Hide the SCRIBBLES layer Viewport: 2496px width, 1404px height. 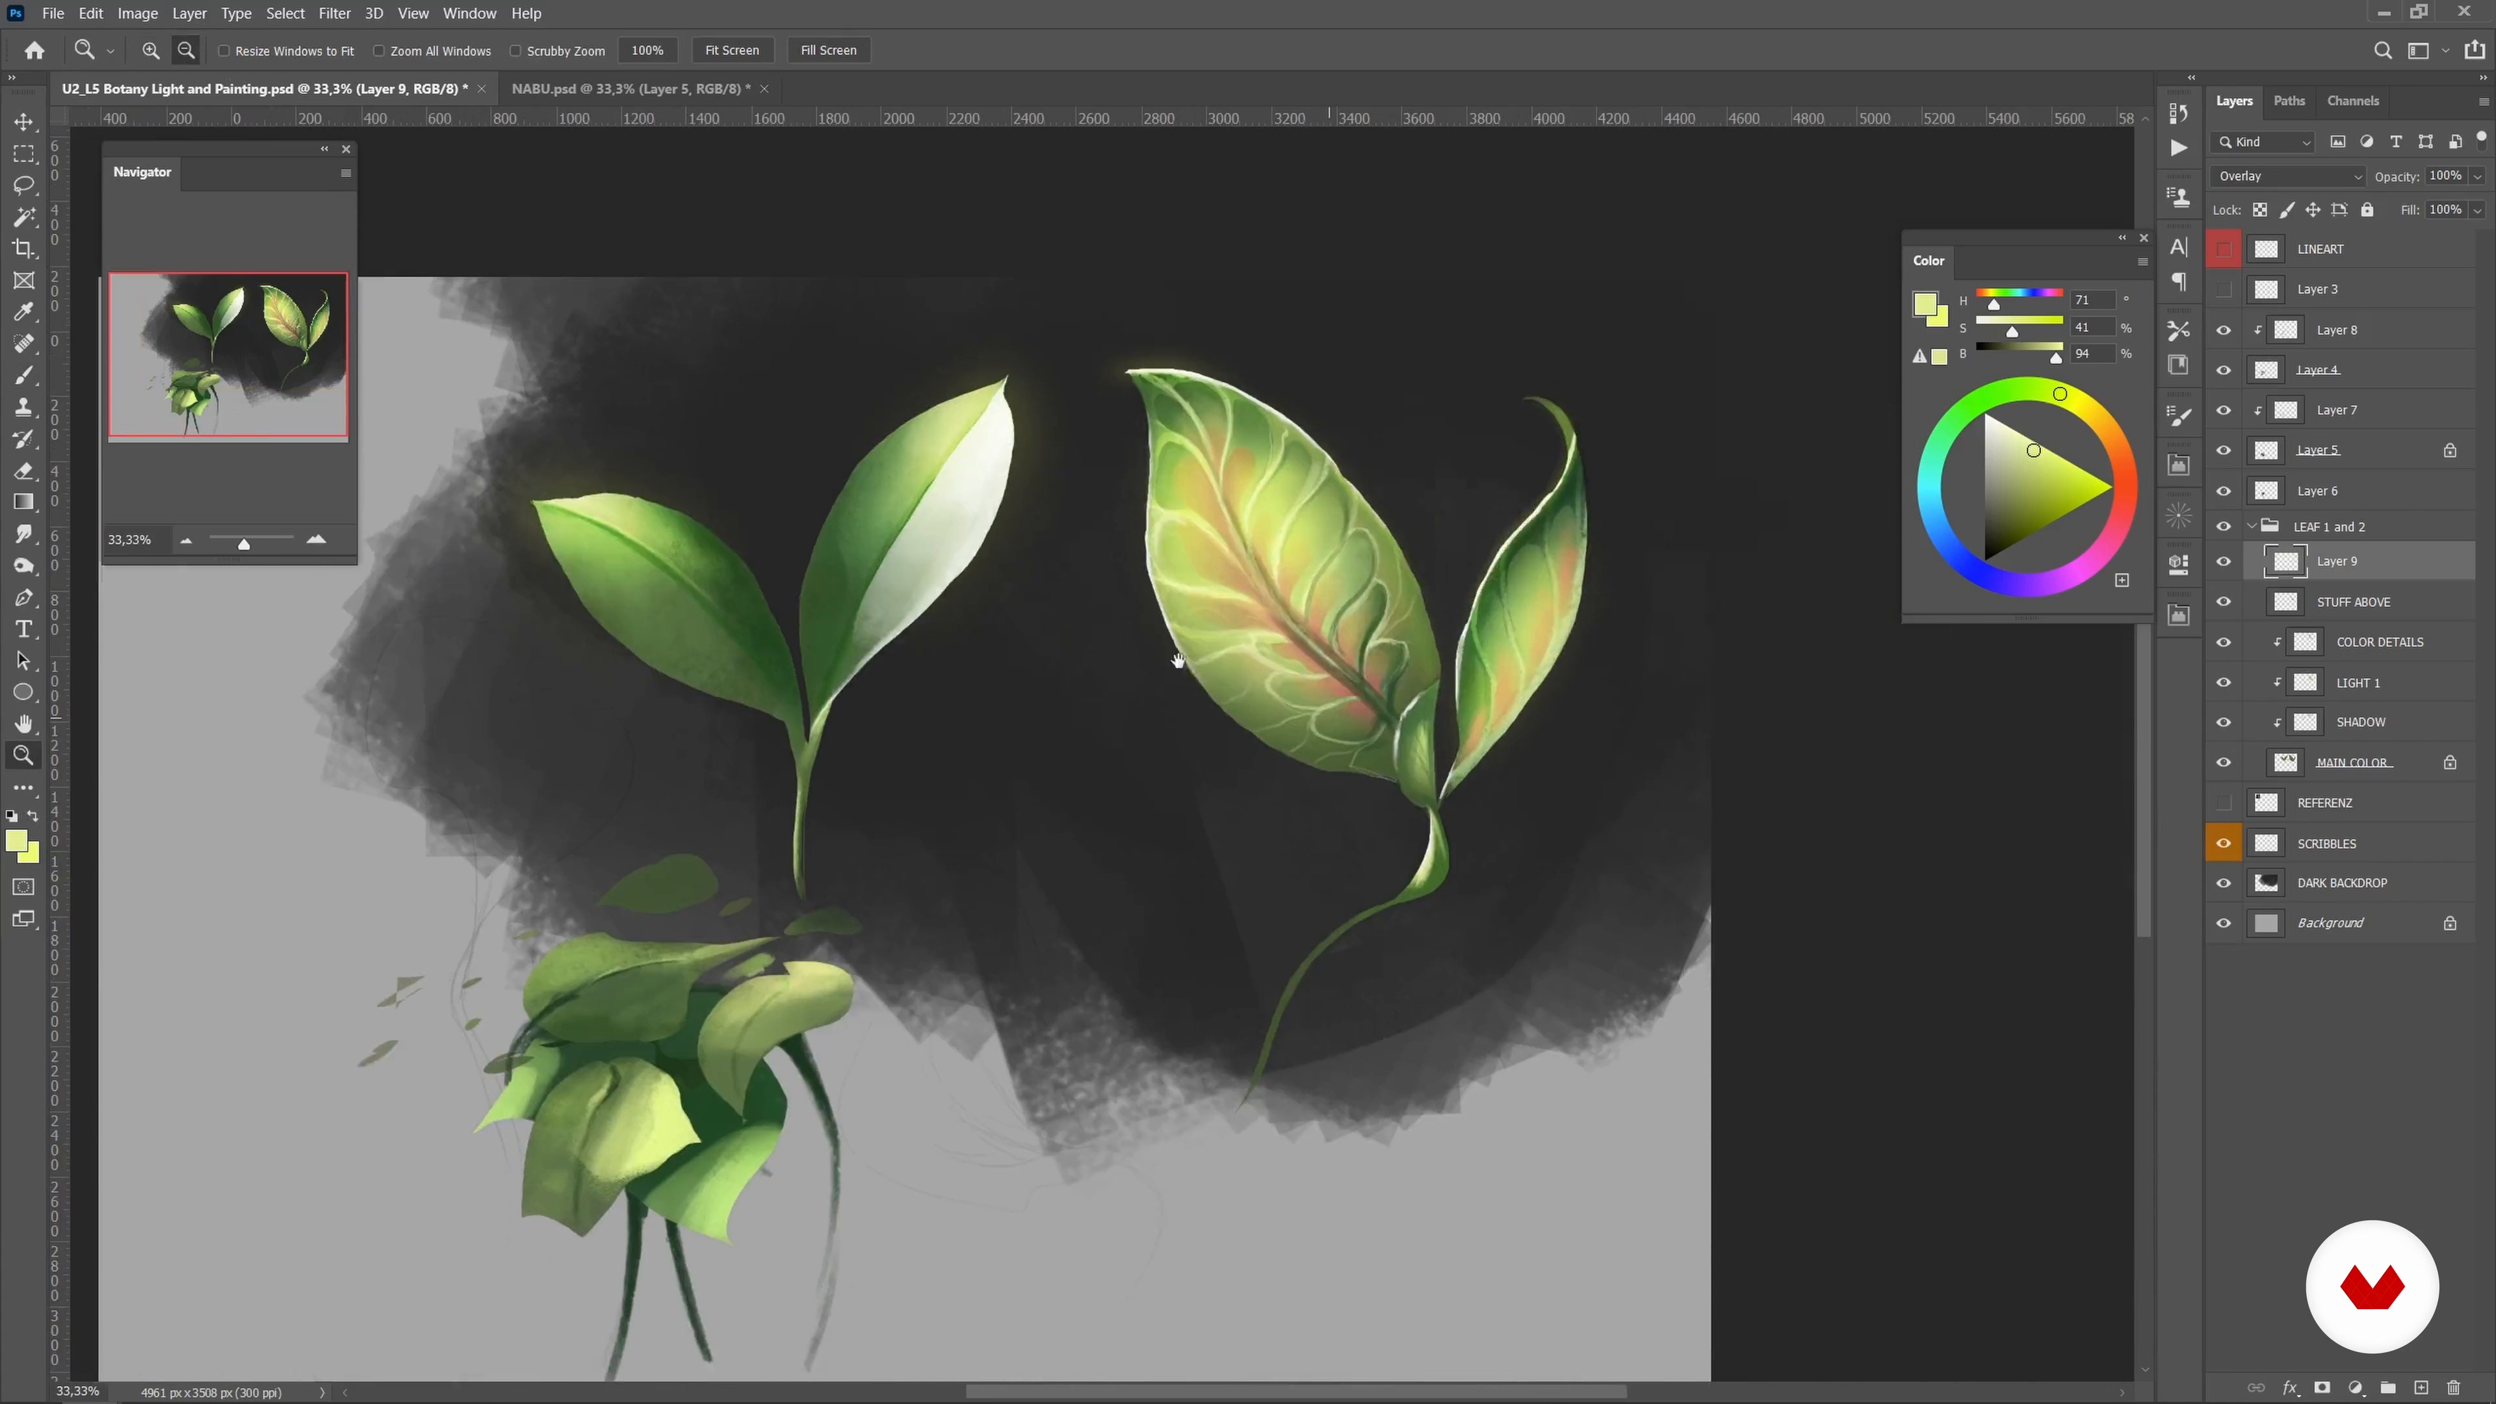tap(2224, 843)
